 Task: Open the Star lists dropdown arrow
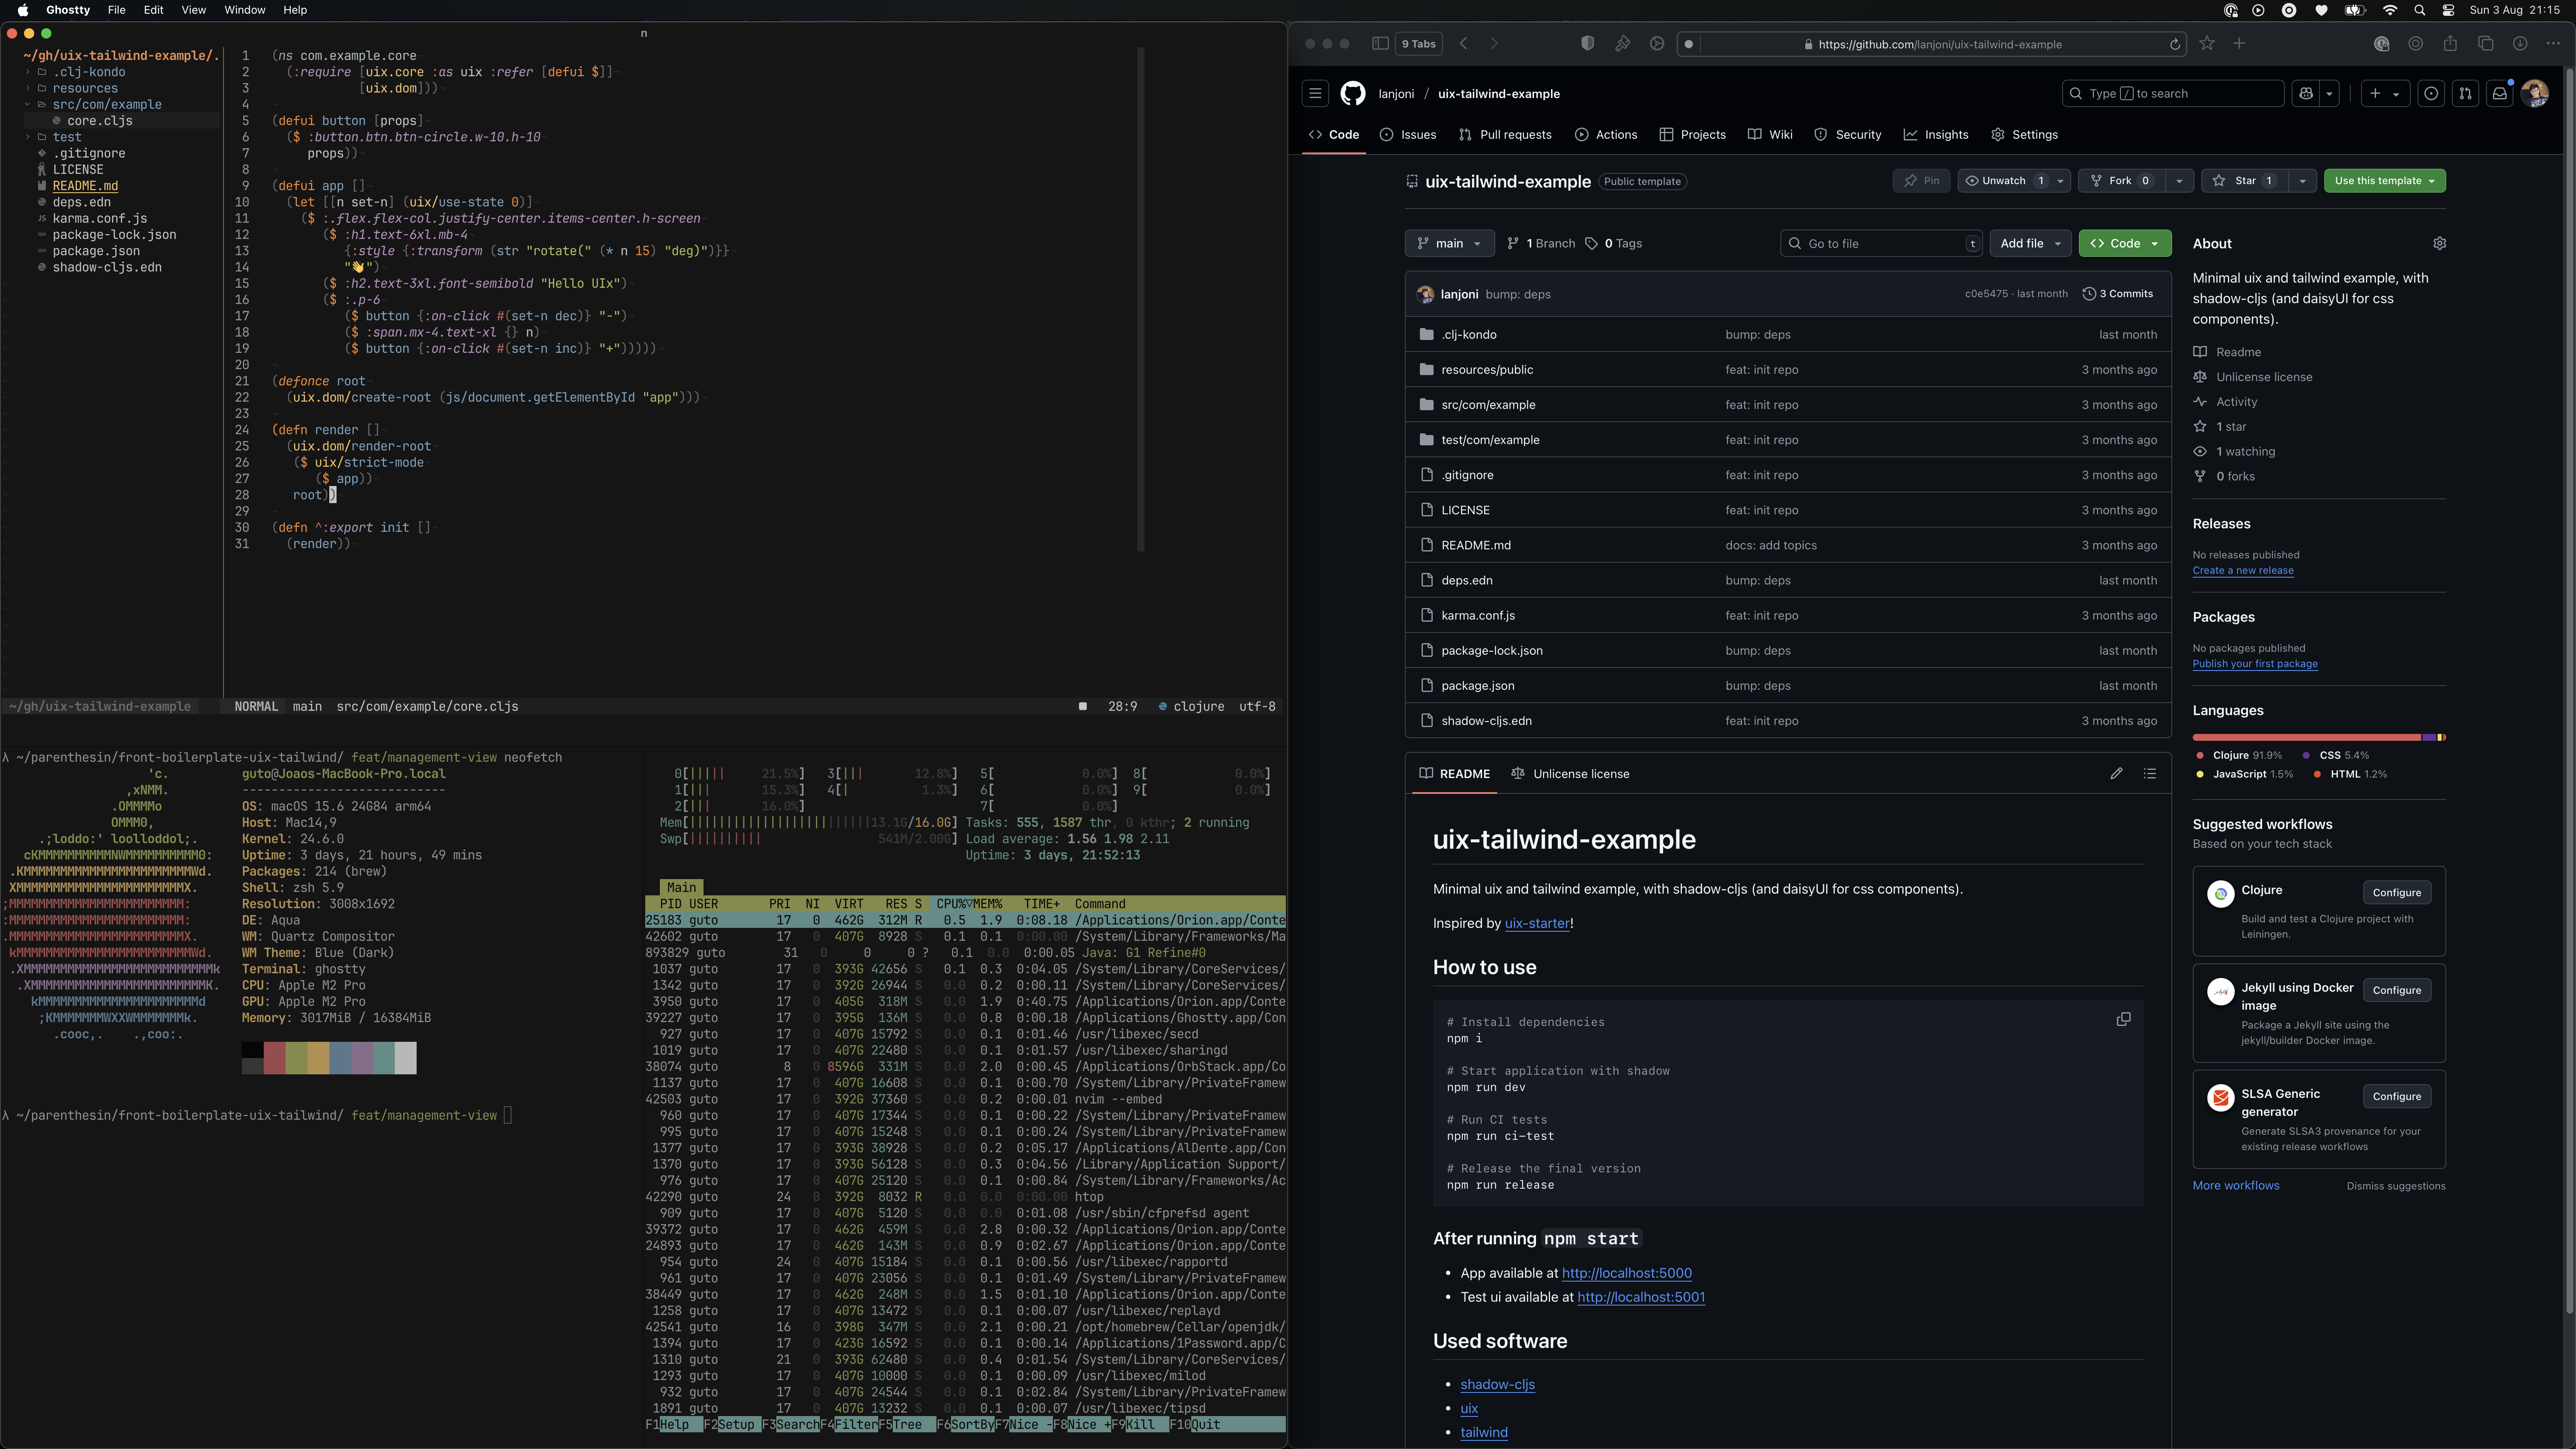[2302, 181]
